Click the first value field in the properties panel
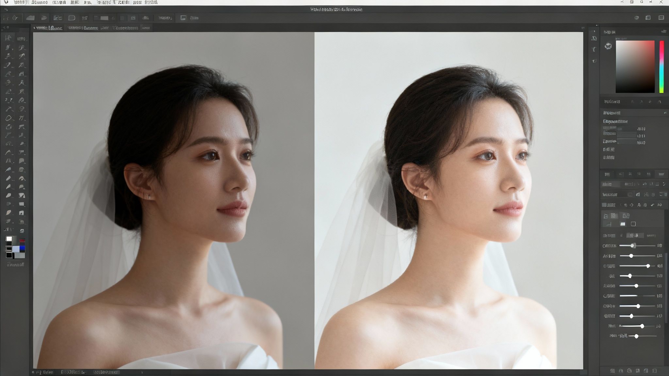 (627, 129)
